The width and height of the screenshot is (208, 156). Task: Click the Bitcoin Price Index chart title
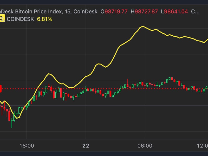tap(31, 11)
